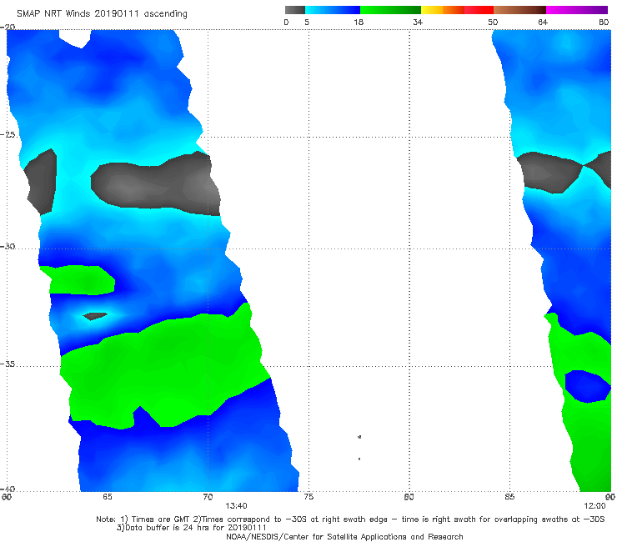Click the large gray calm-wind patch near 70E

coord(158,185)
